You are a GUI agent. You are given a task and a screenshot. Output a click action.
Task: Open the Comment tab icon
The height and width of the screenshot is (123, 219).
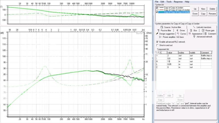206,34
